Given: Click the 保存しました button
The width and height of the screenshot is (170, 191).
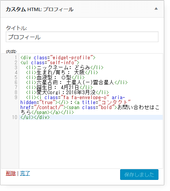Looking at the screenshot, I should [x=139, y=175].
